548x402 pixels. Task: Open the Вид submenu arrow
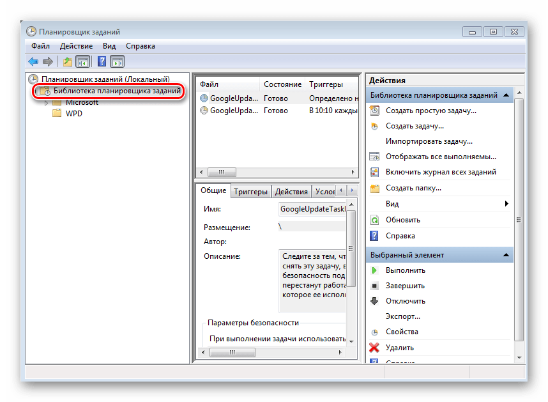pos(506,203)
